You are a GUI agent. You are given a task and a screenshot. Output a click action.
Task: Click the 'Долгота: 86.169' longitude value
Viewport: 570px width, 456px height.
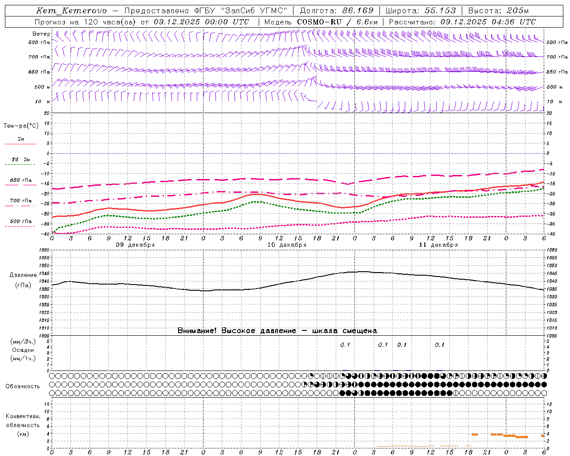pyautogui.click(x=337, y=11)
